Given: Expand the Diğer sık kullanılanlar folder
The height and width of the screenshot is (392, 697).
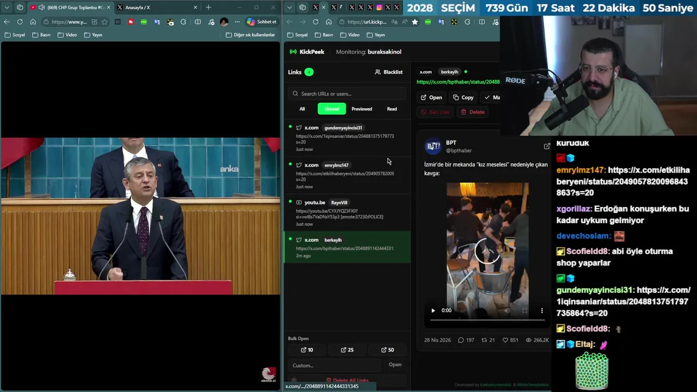Looking at the screenshot, I should [250, 35].
